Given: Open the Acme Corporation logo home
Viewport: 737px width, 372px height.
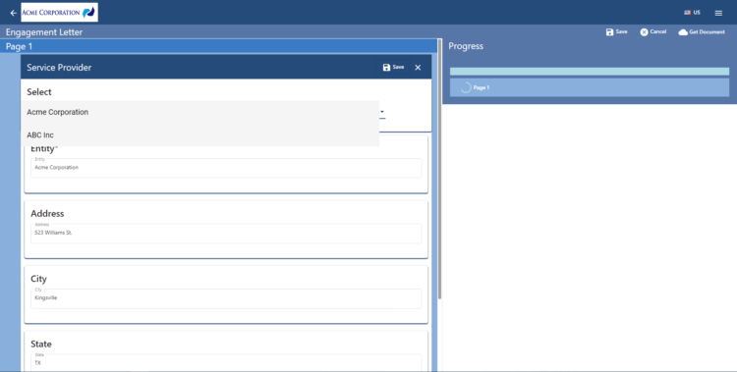Looking at the screenshot, I should click(x=59, y=12).
